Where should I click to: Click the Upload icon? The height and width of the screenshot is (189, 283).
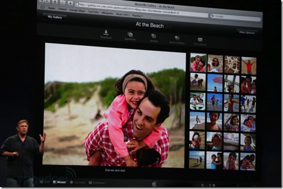tap(153, 36)
